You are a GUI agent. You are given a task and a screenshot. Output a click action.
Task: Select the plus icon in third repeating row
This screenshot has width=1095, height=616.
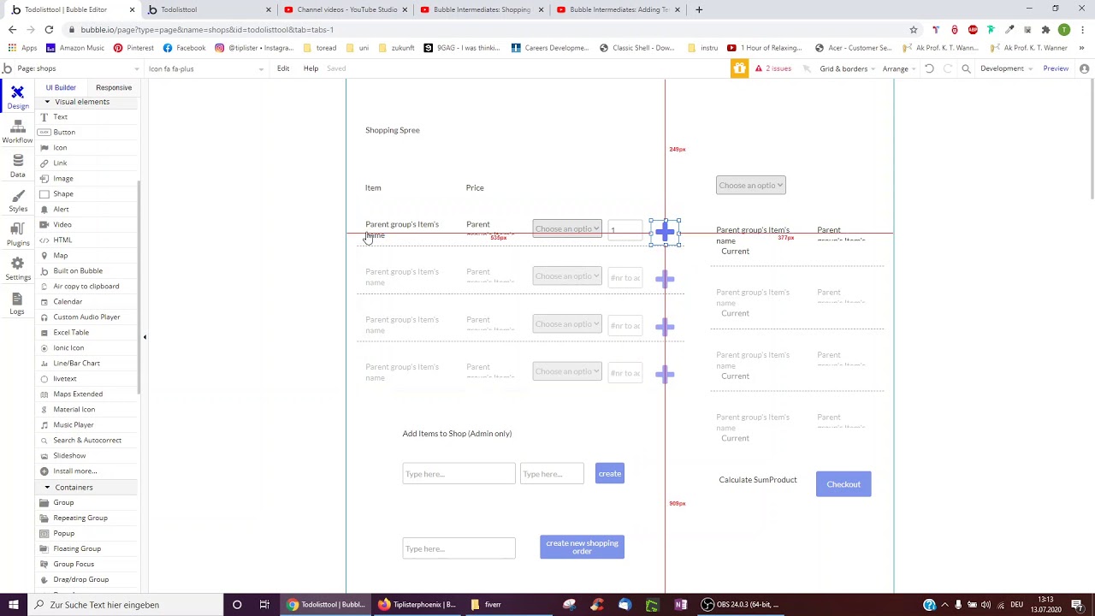(x=665, y=326)
